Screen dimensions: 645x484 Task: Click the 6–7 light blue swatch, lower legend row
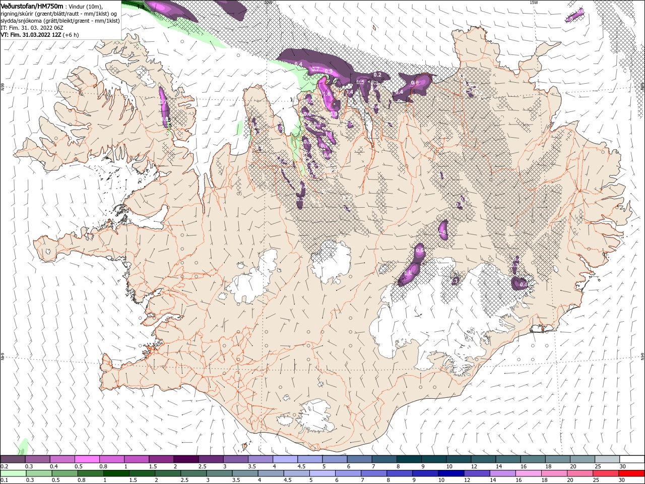point(348,473)
